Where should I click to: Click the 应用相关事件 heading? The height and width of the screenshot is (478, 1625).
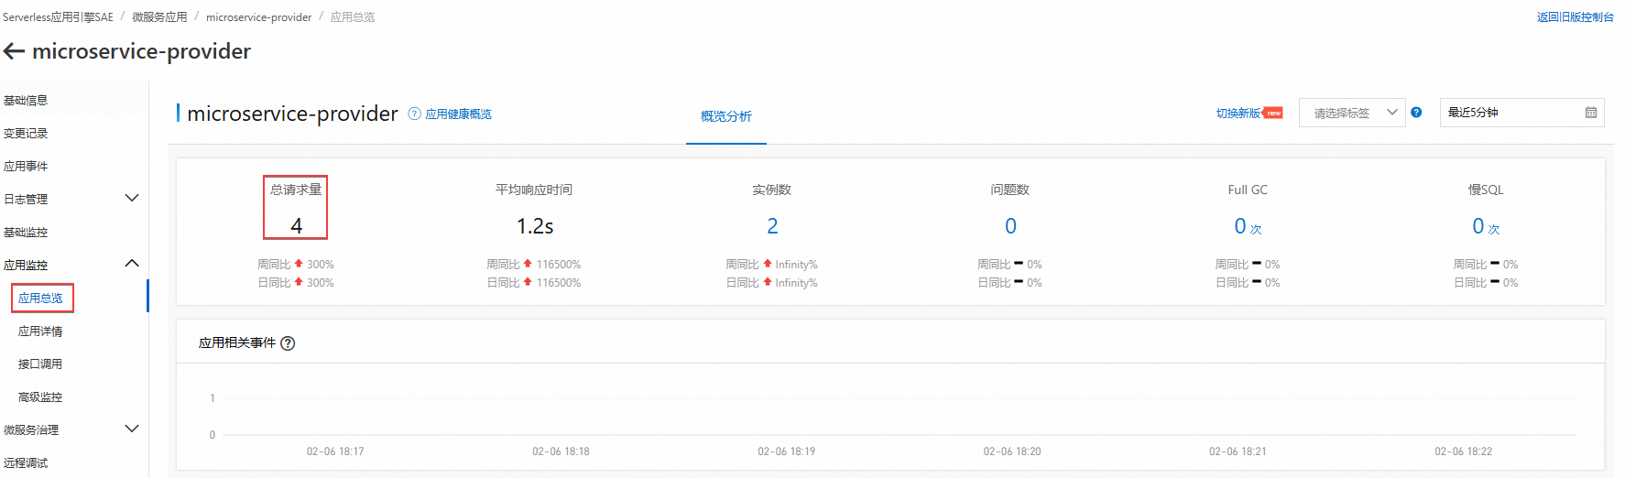237,342
